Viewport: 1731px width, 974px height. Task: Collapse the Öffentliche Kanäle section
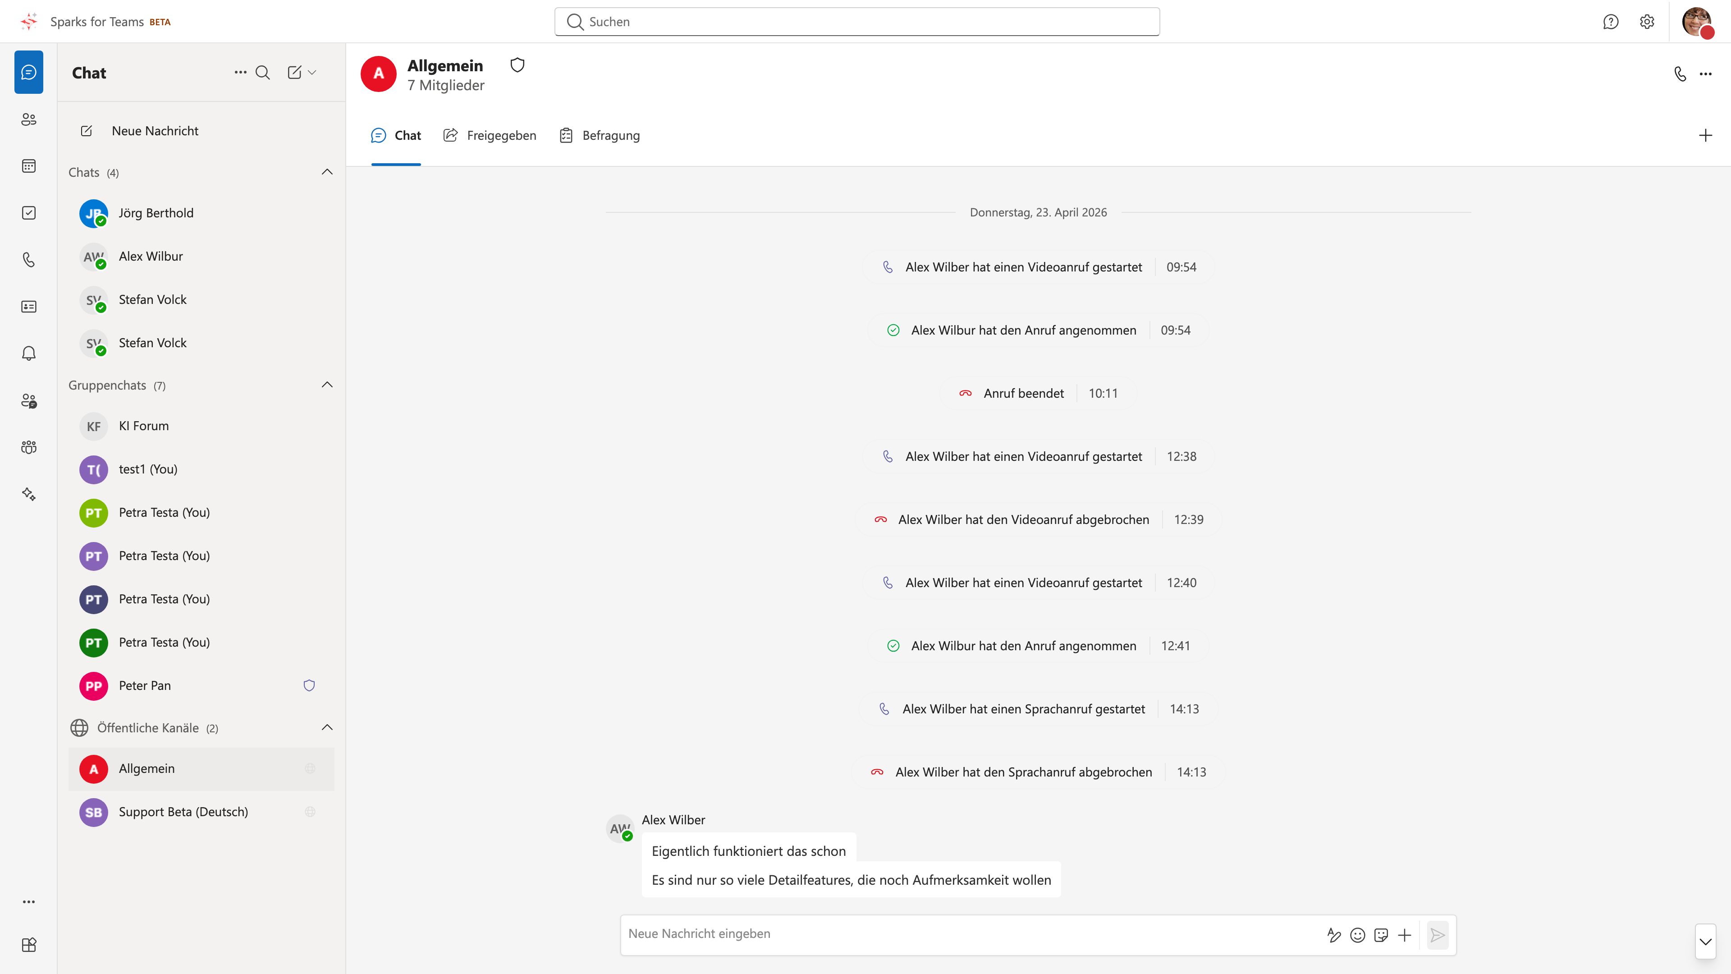point(327,727)
